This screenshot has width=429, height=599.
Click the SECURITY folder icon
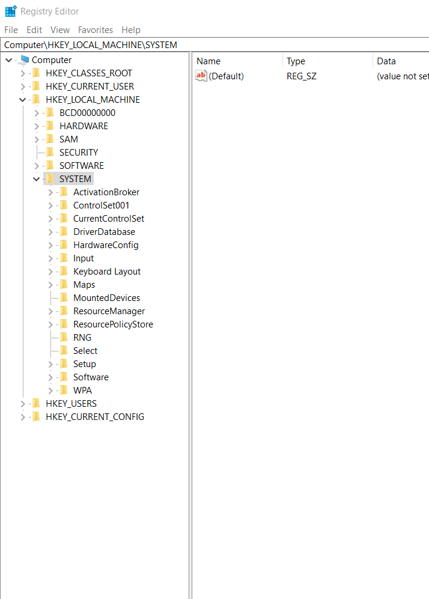[50, 153]
